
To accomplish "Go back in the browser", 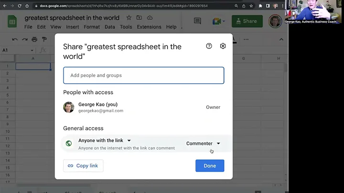I will (x=5, y=6).
